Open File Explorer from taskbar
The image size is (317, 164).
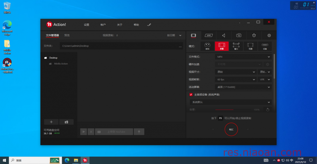point(76,160)
